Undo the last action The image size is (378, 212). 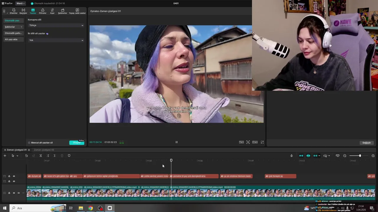[27, 156]
